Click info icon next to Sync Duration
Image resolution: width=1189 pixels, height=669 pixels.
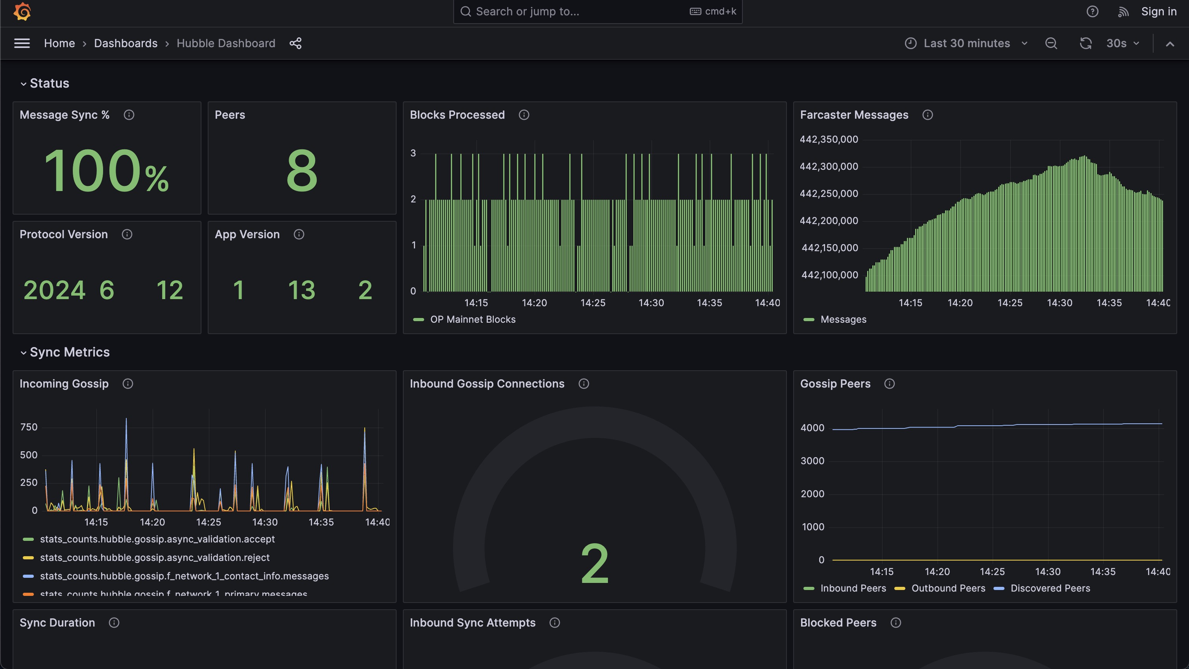[x=114, y=623]
